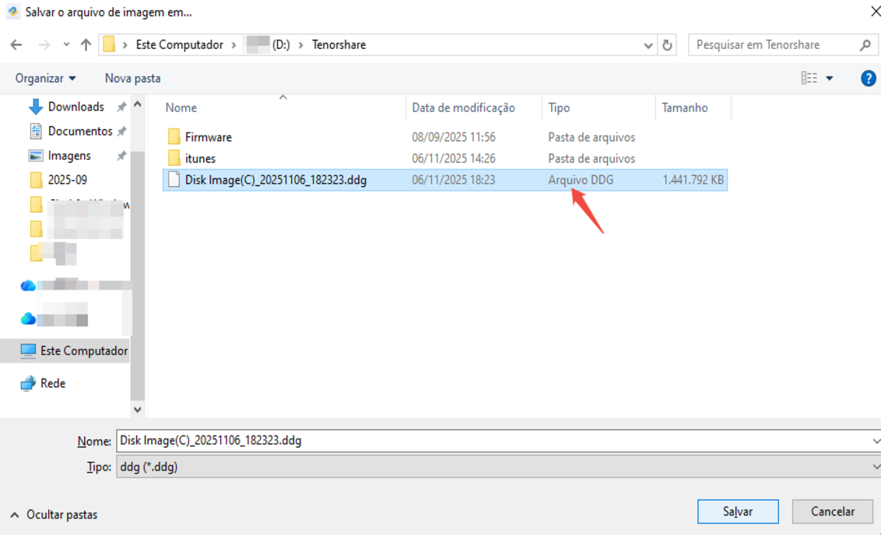Click the folder icon in address bar
Screen dimensions: 881x535
[110, 44]
